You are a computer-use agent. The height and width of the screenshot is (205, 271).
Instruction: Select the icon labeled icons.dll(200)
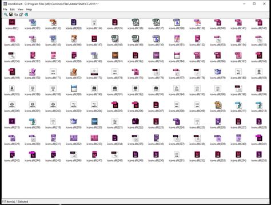tap(12, 105)
